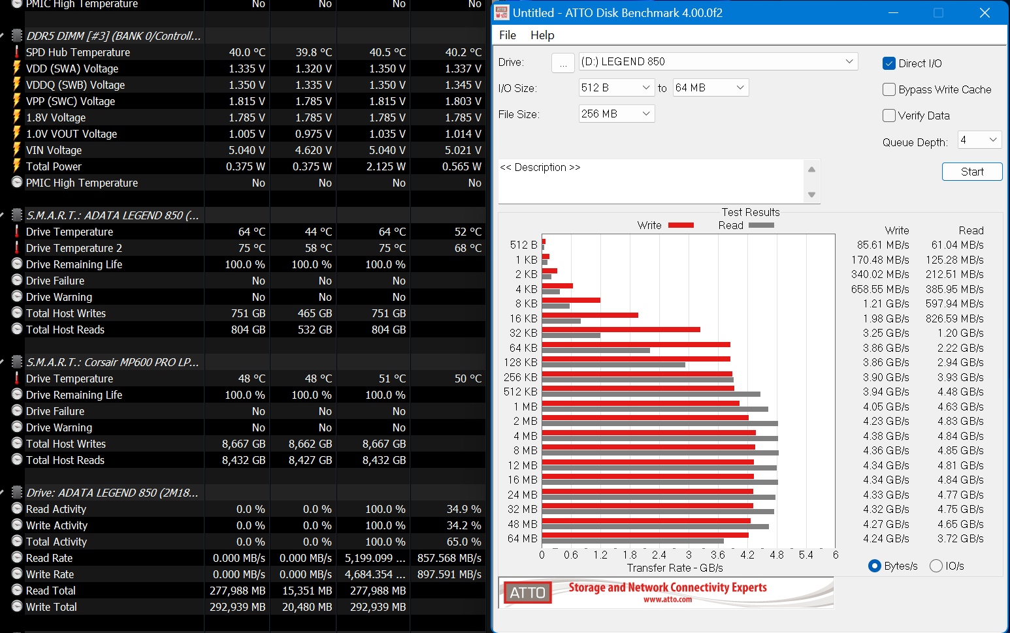
Task: Click the lightning icon beside 1.8V Voltage
Action: point(17,117)
